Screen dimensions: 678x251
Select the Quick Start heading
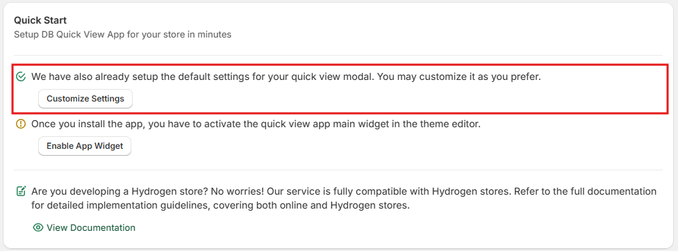coord(41,20)
